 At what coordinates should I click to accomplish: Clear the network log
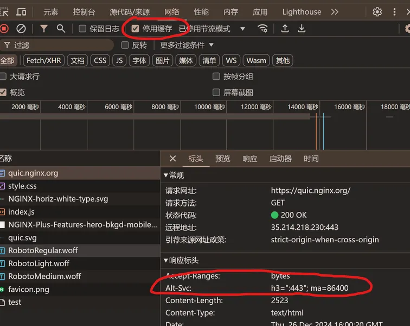tap(21, 28)
